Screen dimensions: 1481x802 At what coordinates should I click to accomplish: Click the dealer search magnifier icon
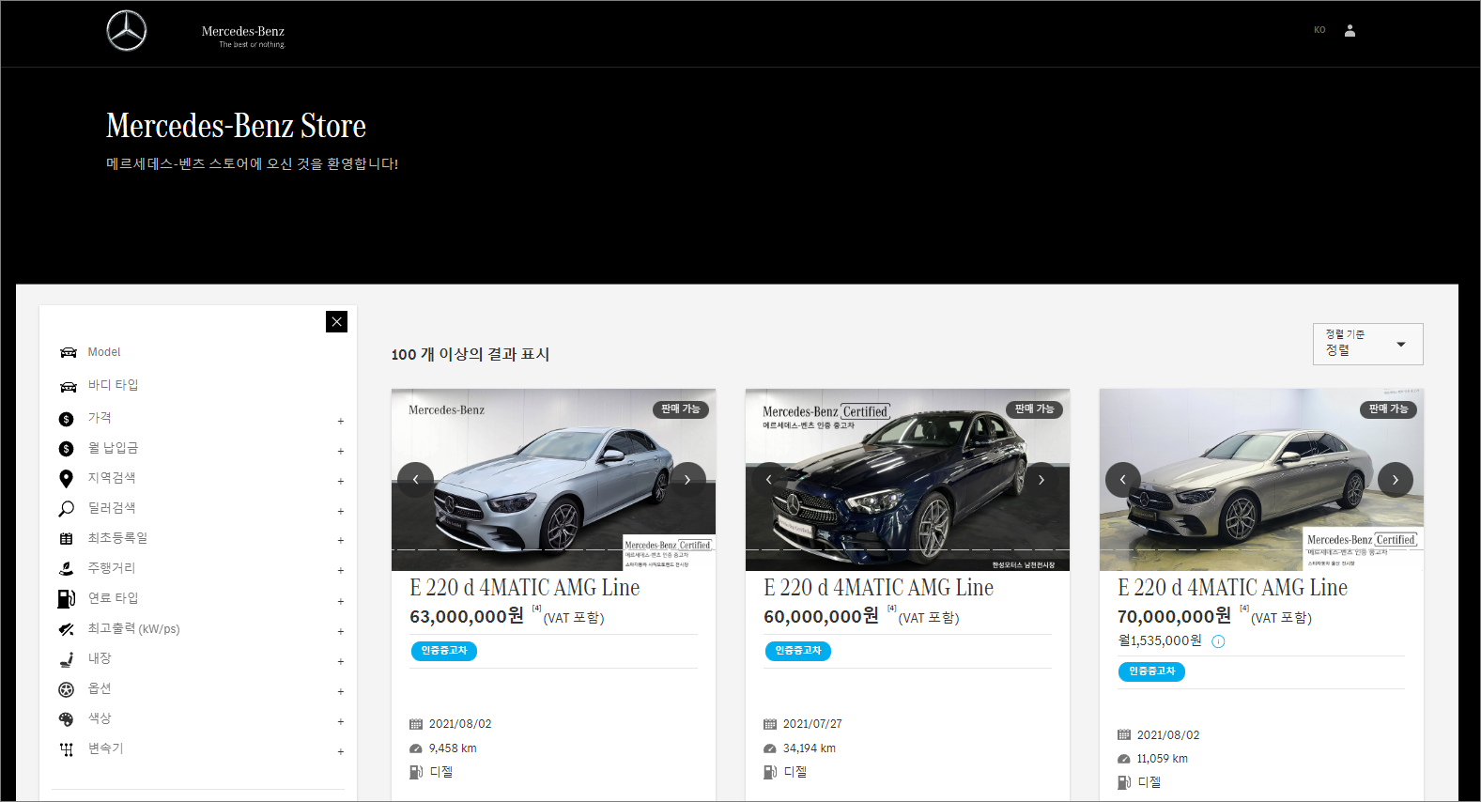[66, 509]
